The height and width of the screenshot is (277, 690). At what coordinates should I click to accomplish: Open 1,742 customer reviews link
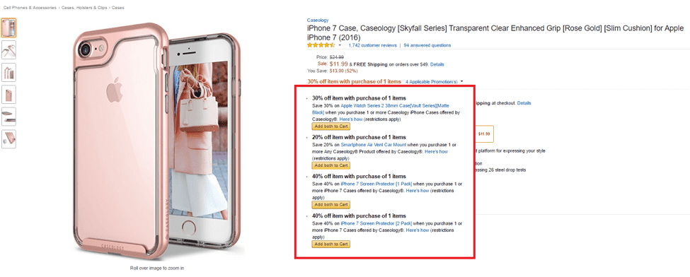tap(372, 45)
